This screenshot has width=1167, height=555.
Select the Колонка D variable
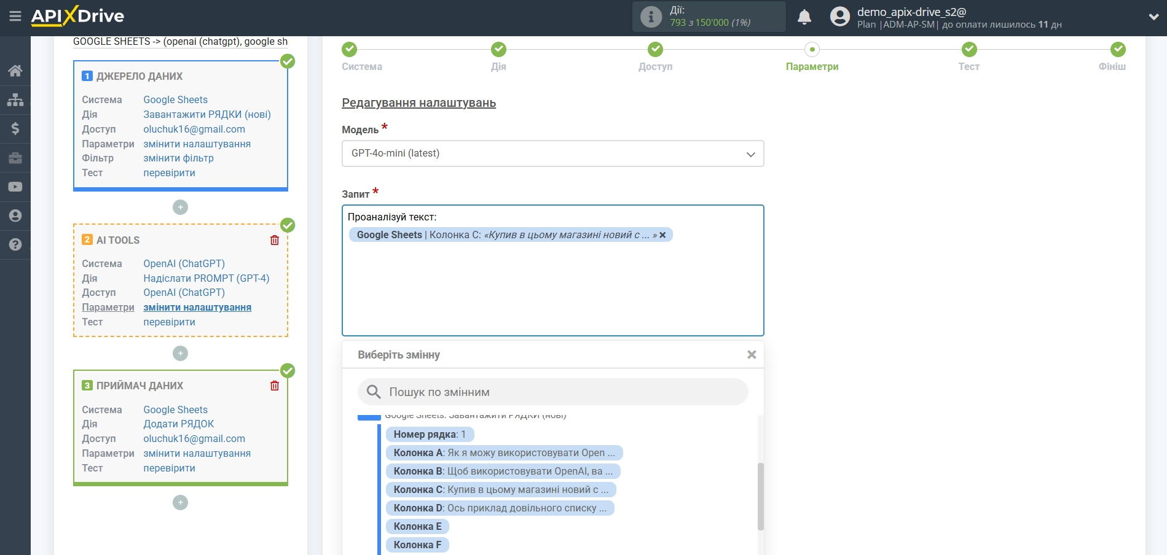500,508
